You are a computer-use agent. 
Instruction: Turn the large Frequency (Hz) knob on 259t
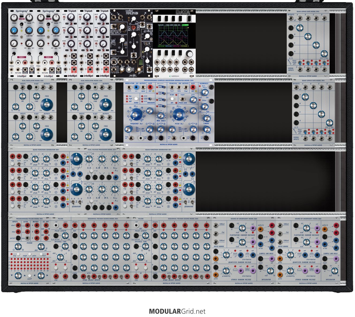pos(136,114)
